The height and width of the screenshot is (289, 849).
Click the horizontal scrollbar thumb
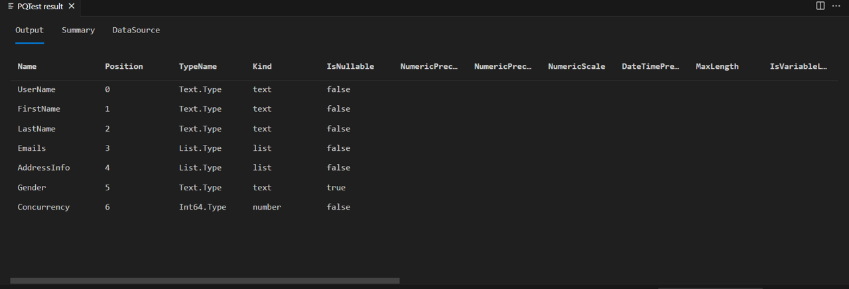tap(204, 281)
